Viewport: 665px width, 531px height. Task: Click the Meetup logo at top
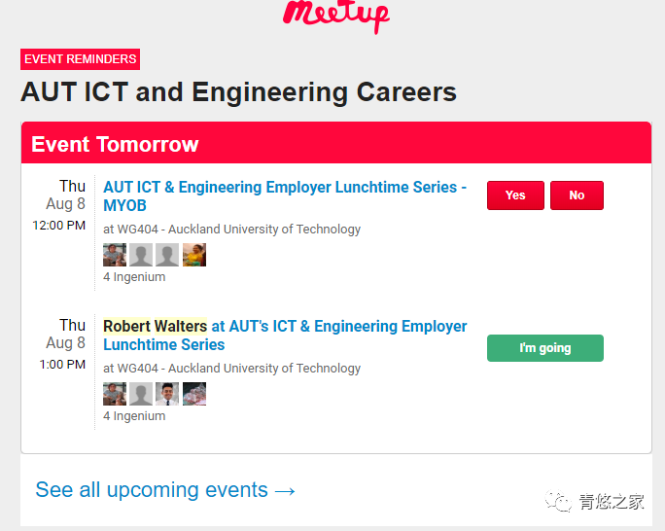click(335, 15)
